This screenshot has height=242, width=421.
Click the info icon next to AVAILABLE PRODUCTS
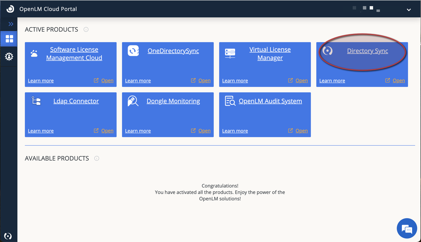click(97, 158)
